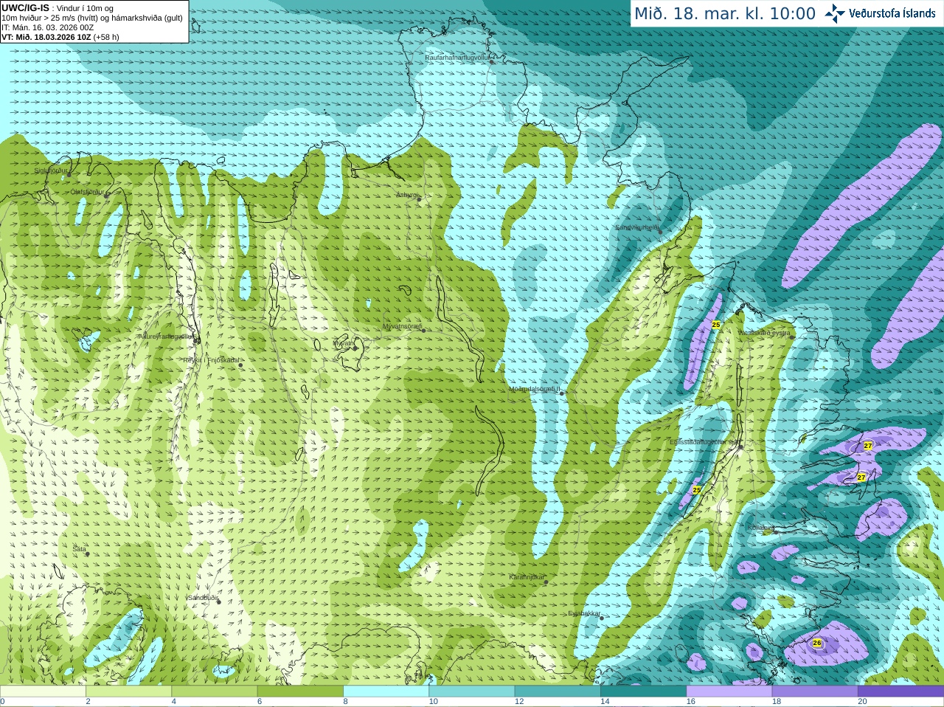Click the 'IT: Mán. 16. 03. 2026 00Z' line

tap(48, 27)
